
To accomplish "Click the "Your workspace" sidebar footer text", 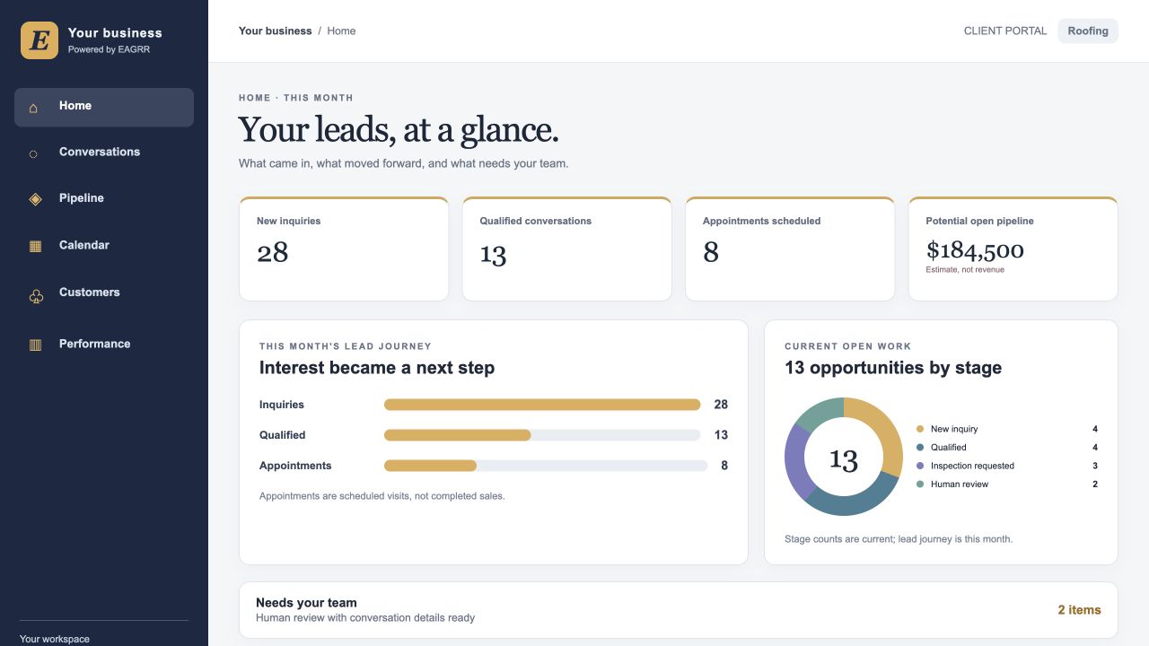I will (x=55, y=639).
